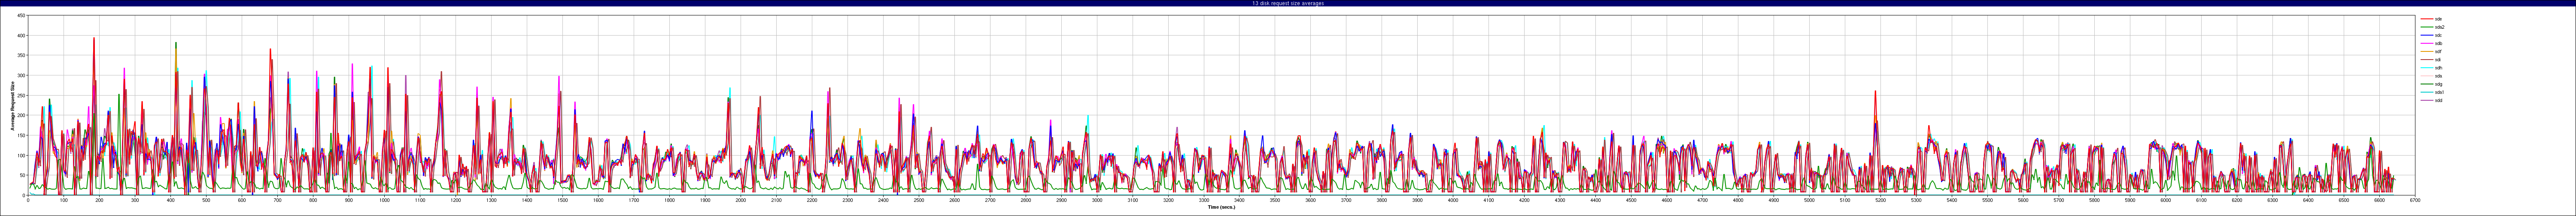Click the 'Time (secs.)' x-axis label

coord(1221,207)
